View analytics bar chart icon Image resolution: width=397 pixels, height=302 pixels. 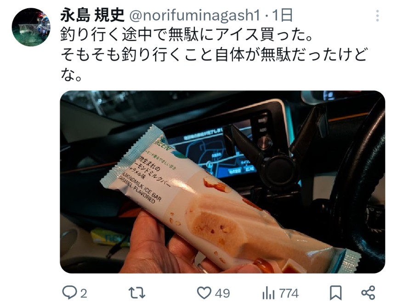(269, 293)
